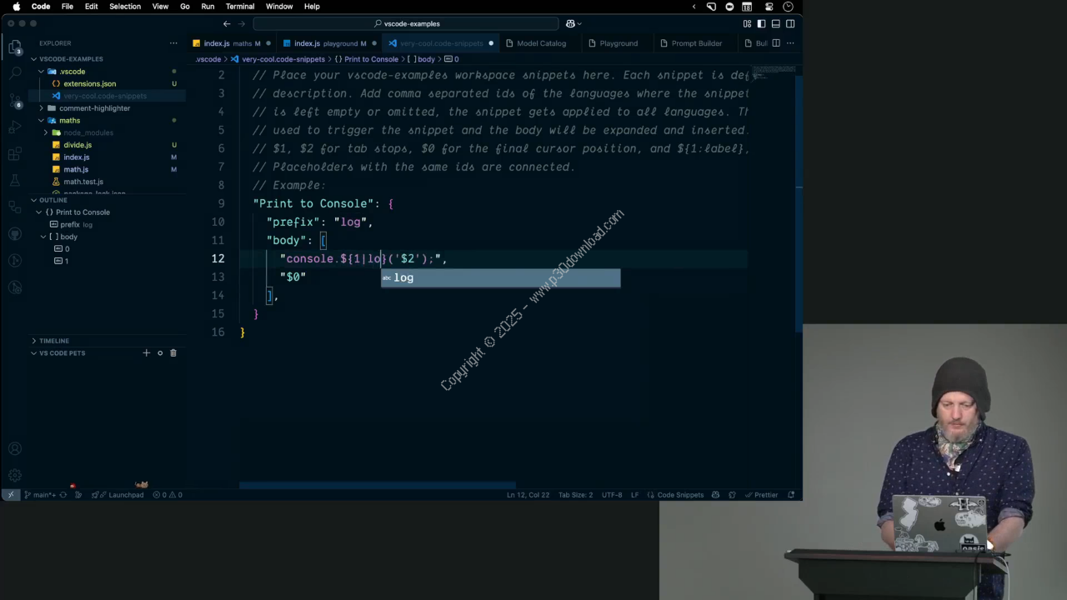The width and height of the screenshot is (1067, 600).
Task: Collapse body node in outline
Action: click(43, 237)
